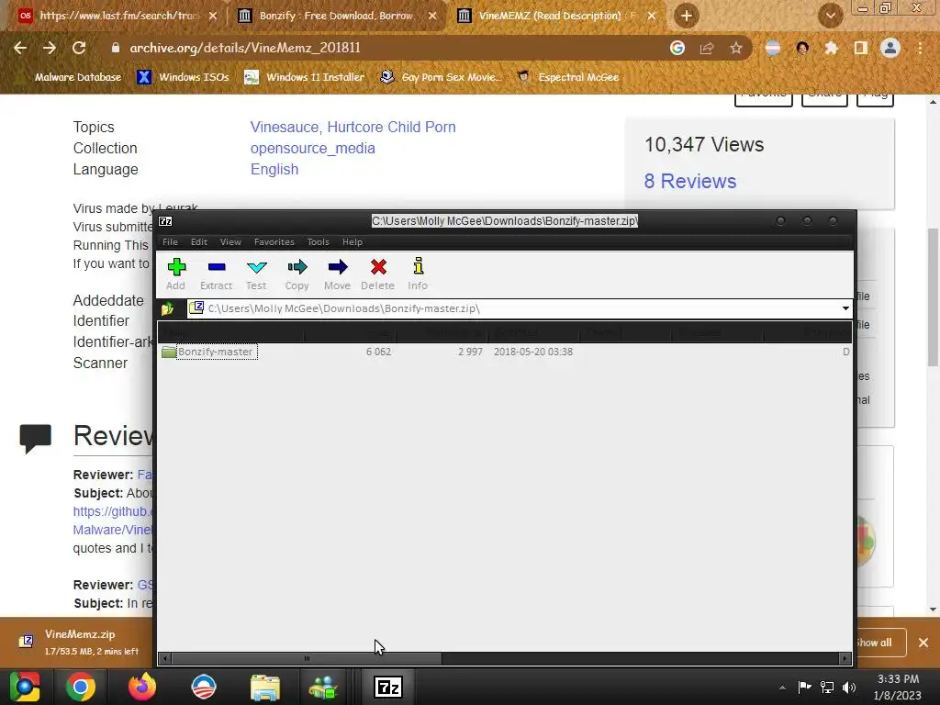Click the left arrow of 7-Zip scrollbar

click(165, 658)
